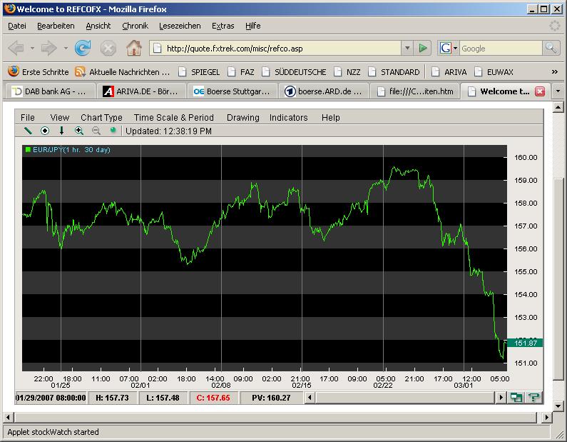
Task: Click the Go button beside address bar
Action: click(x=423, y=49)
